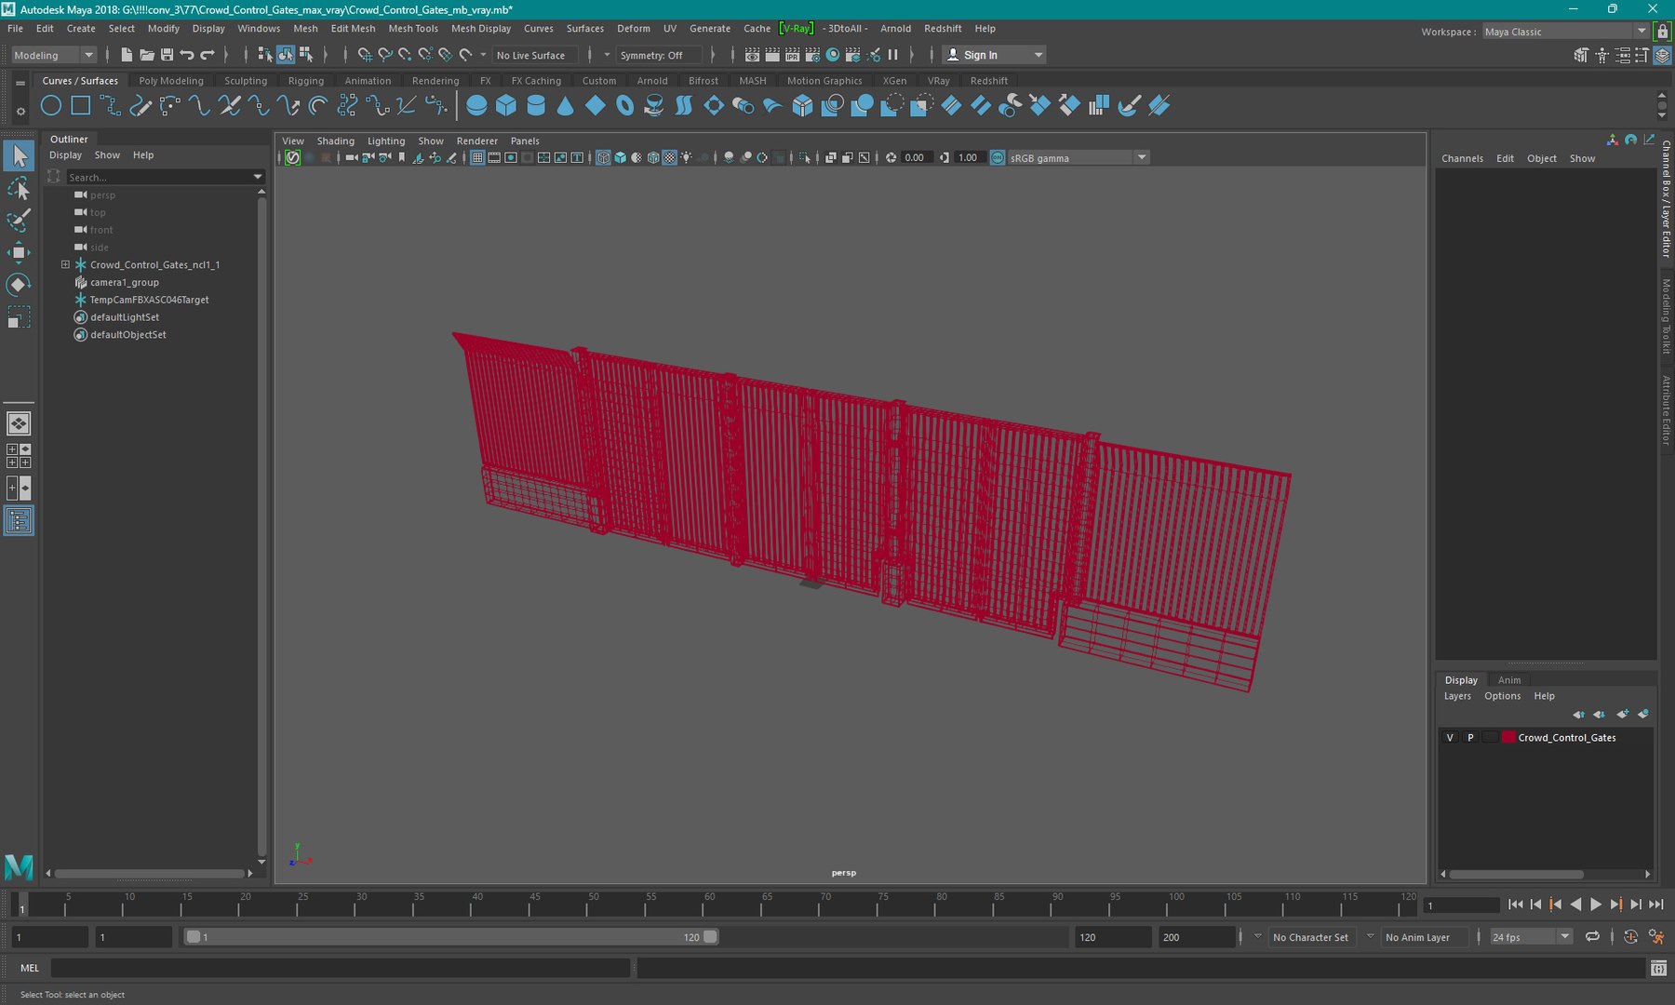Screen dimensions: 1675x1005
Task: Click the red Crowd_Control_Gates layer color swatch
Action: tap(1508, 737)
